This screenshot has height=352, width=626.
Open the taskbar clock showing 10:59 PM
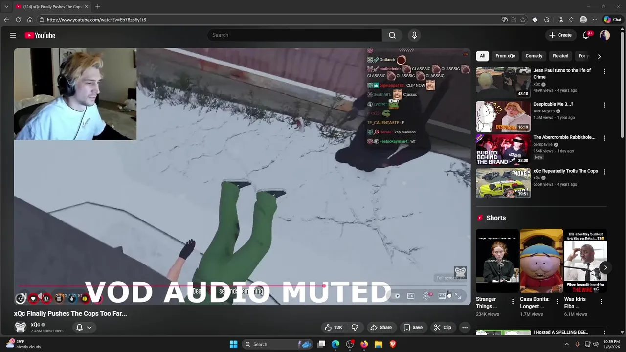coord(611,344)
